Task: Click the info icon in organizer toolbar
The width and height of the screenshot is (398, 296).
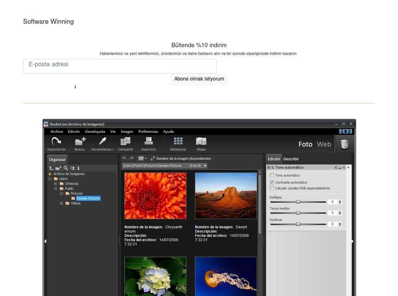Action: coord(78,168)
